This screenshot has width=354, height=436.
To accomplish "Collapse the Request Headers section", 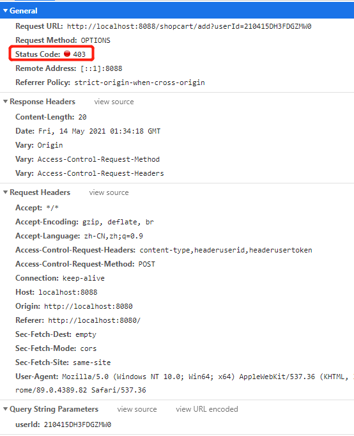I will [x=5, y=192].
